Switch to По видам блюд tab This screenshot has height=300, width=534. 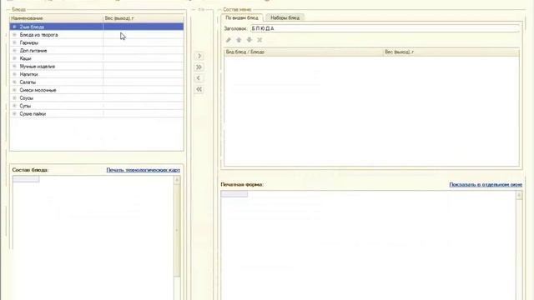click(x=242, y=17)
